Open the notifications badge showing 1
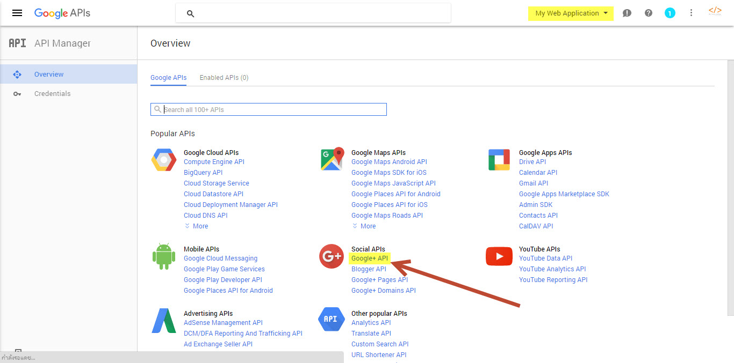Viewport: 734px width, 363px height. tap(670, 13)
